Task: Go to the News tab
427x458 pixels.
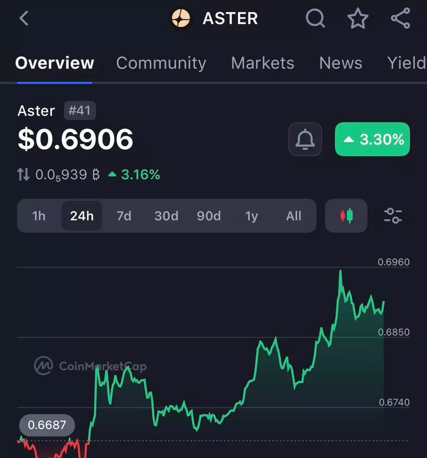Action: (x=341, y=63)
